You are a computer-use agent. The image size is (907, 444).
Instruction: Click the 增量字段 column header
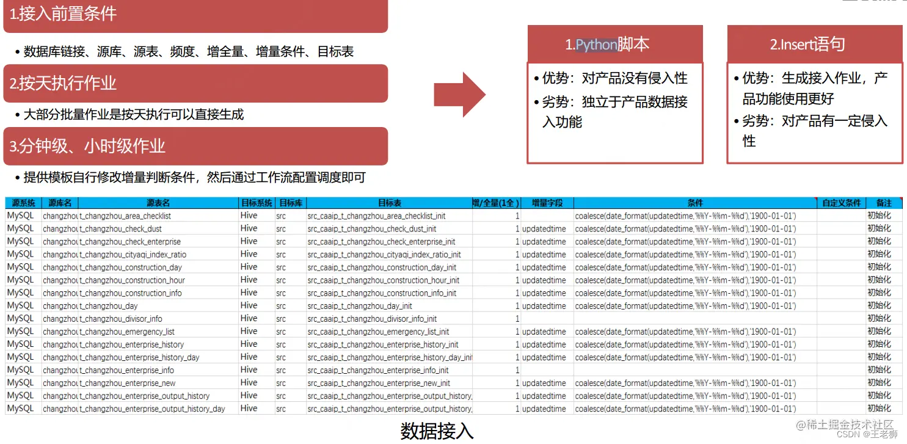point(548,203)
